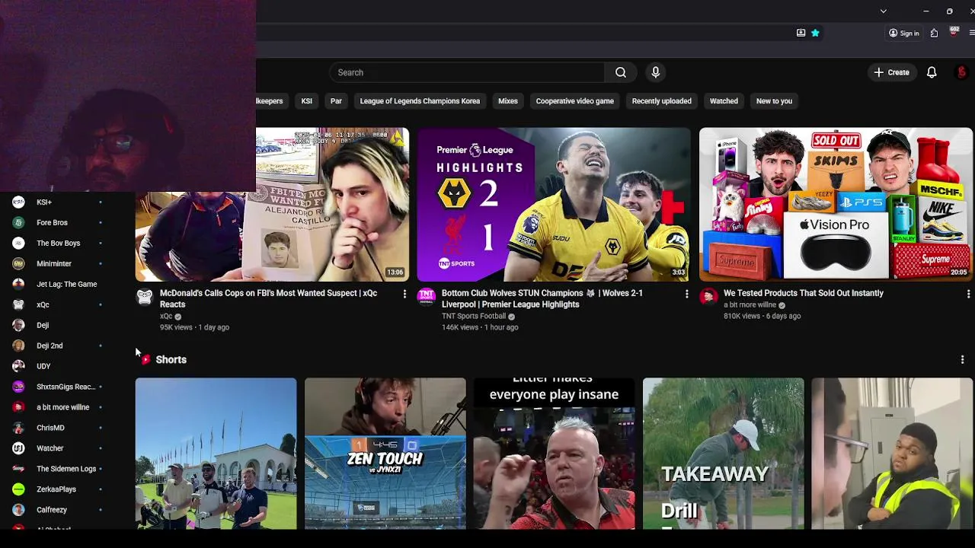This screenshot has width=975, height=548.
Task: Click the browser Sign in button
Action: pos(903,33)
